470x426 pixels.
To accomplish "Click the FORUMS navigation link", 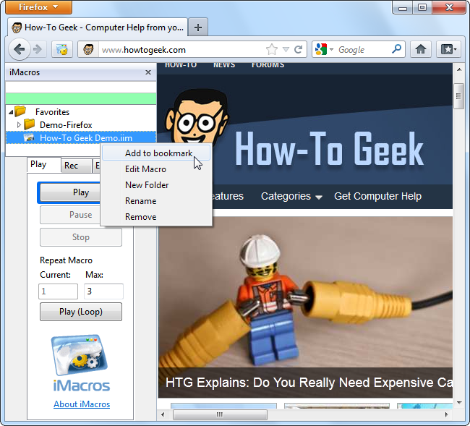I will click(268, 65).
